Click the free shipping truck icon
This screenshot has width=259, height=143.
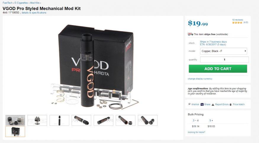tap(190, 34)
